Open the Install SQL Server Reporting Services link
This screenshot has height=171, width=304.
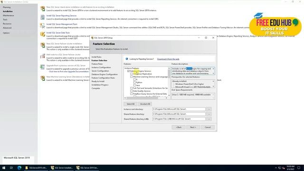pyautogui.click(x=61, y=16)
